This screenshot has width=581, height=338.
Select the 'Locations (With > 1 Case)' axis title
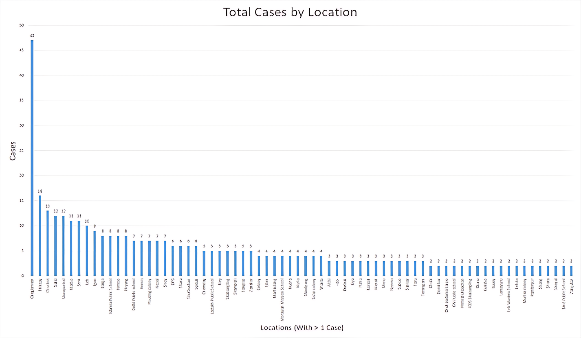302,327
